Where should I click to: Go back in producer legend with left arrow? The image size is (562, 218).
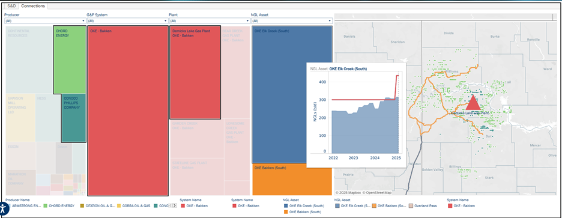point(171,205)
